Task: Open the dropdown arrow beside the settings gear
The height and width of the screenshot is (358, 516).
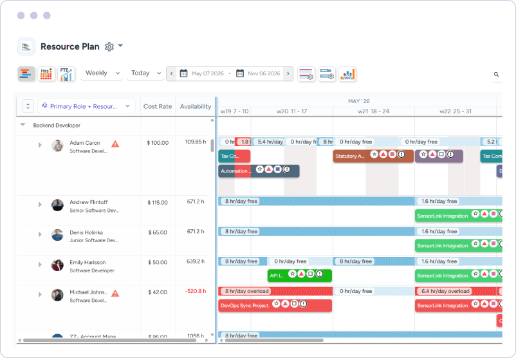Action: tap(120, 46)
